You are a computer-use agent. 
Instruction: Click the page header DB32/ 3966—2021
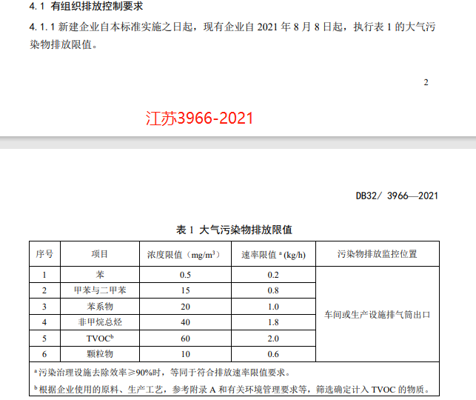[x=397, y=196]
